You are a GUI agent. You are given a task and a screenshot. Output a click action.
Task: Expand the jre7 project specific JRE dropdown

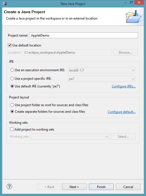click(x=102, y=79)
